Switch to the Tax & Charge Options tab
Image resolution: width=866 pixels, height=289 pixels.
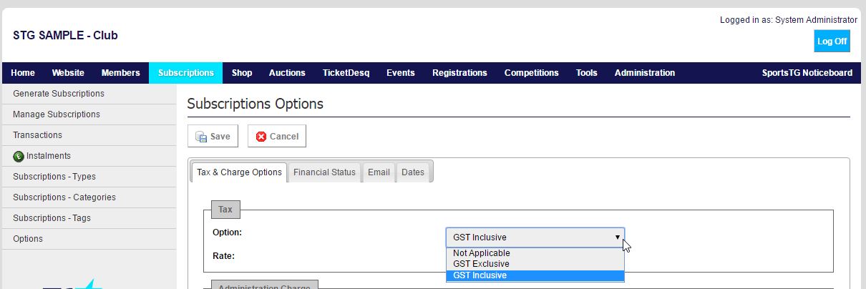pyautogui.click(x=239, y=172)
